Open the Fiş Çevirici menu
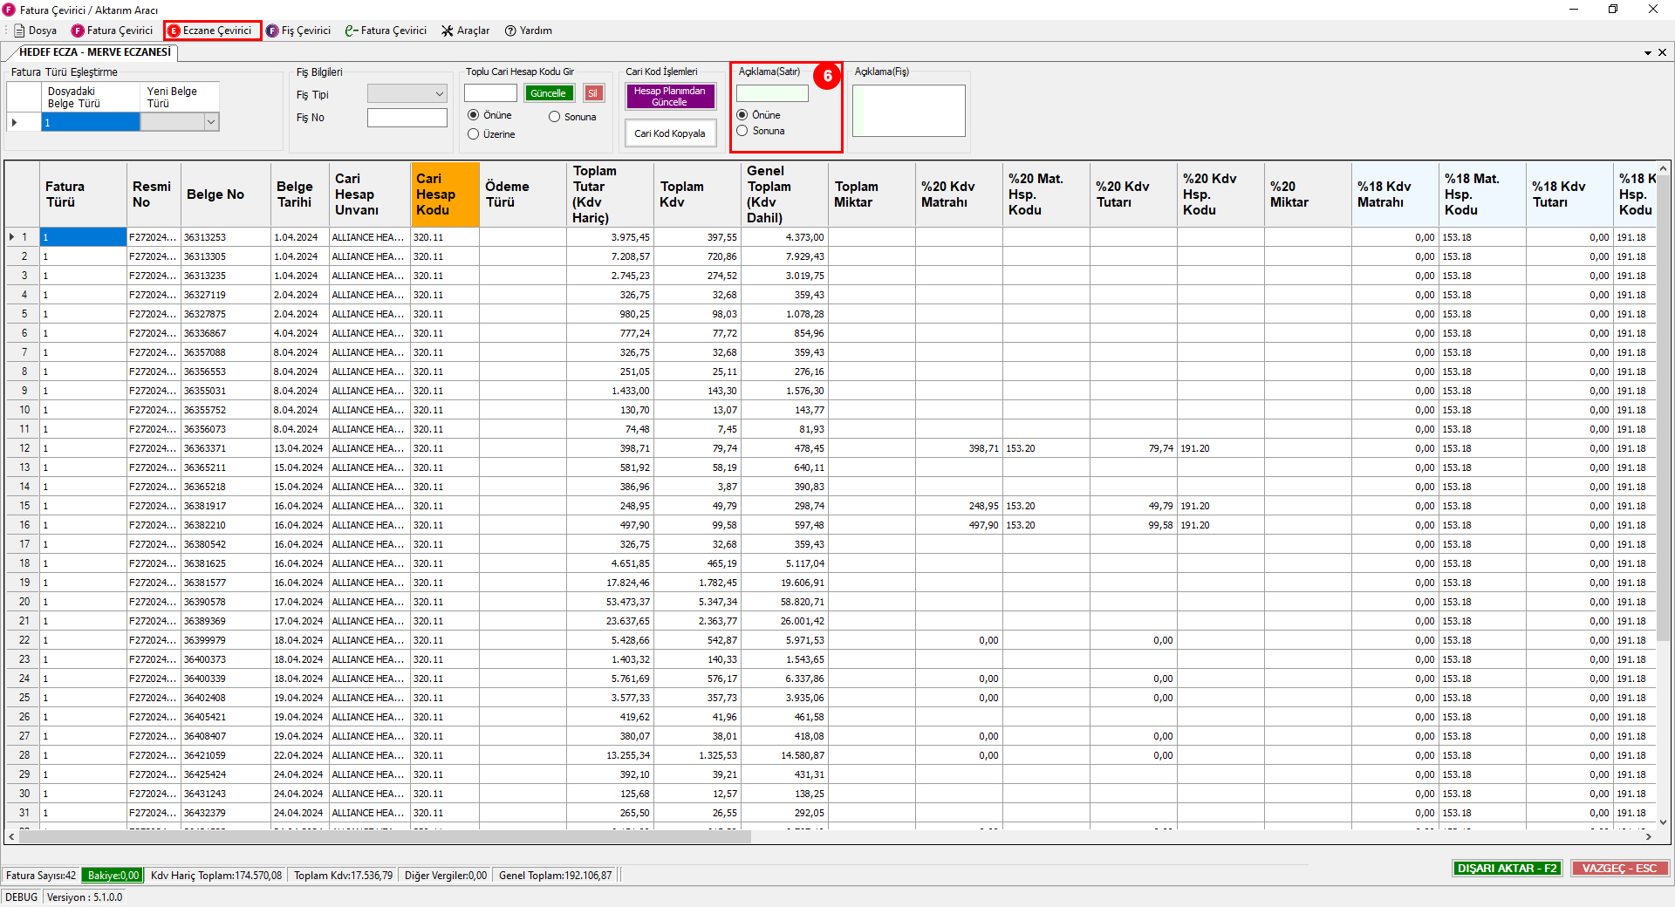The width and height of the screenshot is (1675, 907). (x=298, y=31)
